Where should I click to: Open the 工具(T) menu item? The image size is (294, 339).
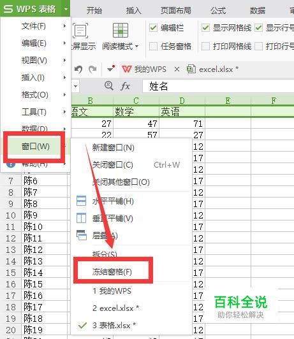[36, 112]
